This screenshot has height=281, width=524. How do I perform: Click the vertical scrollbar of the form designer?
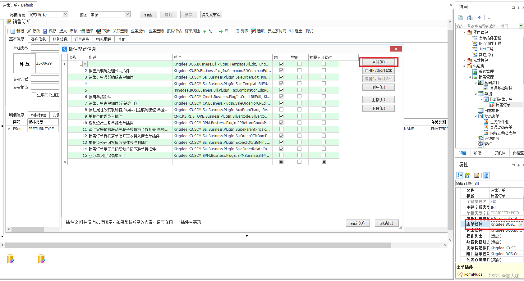click(450, 130)
